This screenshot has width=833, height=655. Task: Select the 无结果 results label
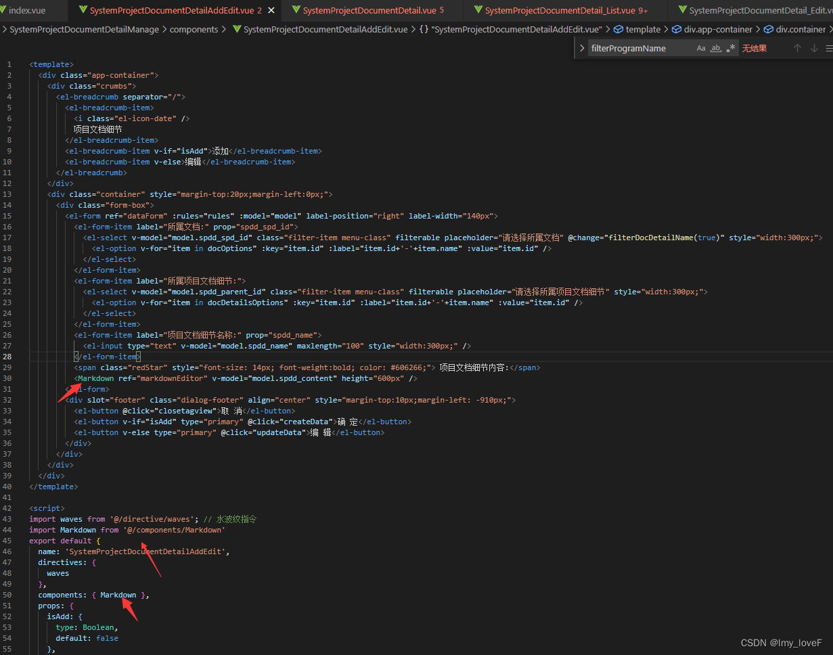click(755, 47)
